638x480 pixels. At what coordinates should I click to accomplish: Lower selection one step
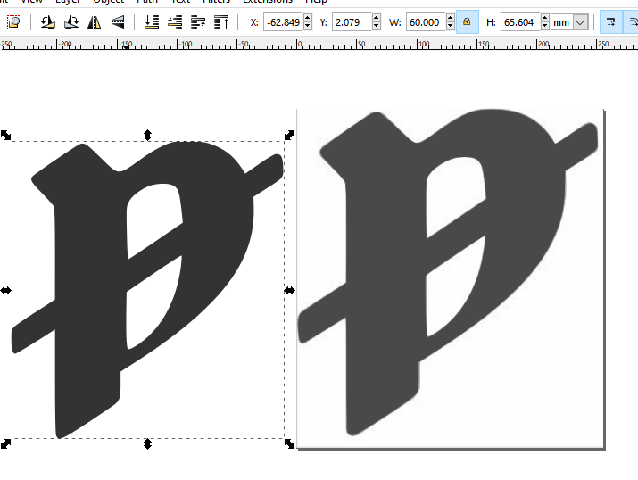pyautogui.click(x=175, y=22)
